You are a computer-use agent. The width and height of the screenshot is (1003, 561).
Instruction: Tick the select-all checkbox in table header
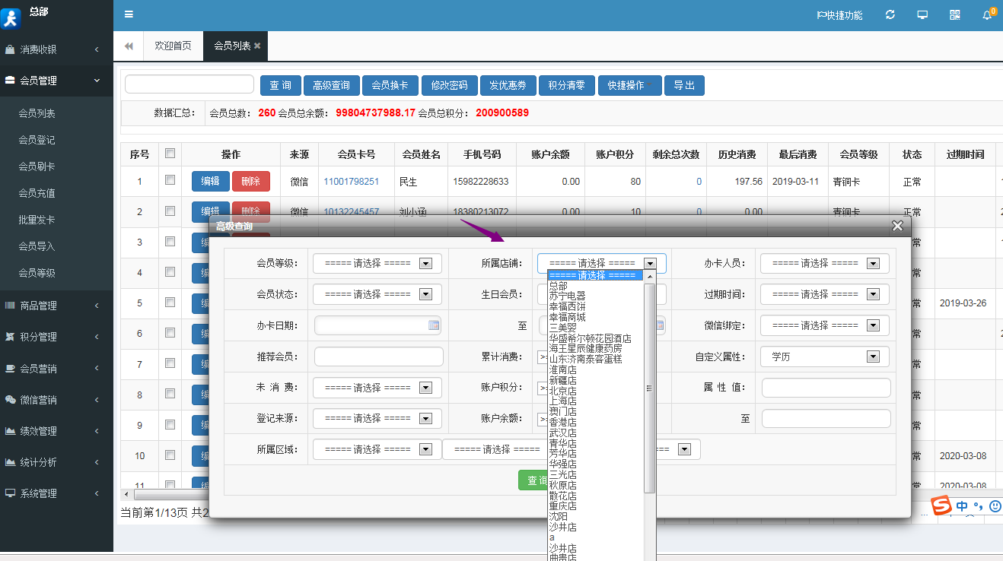(170, 153)
